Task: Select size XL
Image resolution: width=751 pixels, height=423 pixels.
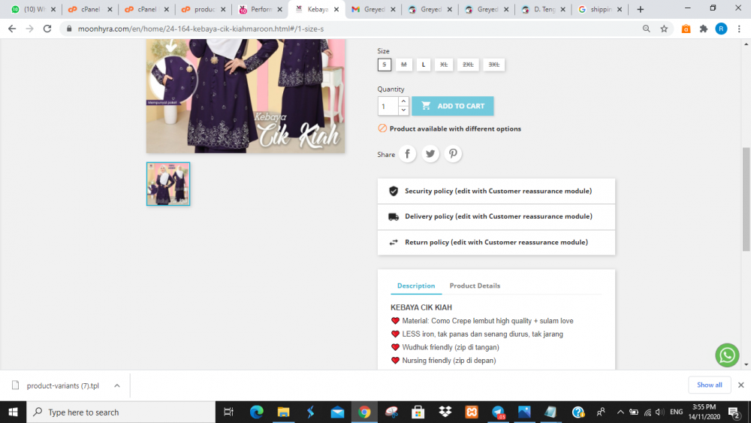Action: (x=444, y=65)
